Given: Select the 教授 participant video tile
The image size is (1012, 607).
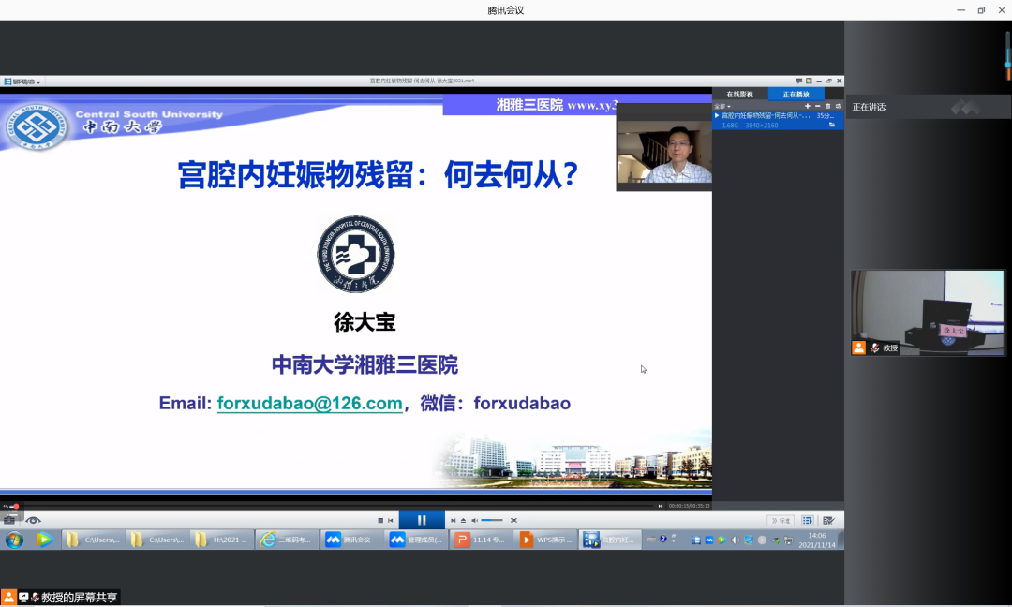Looking at the screenshot, I should coord(928,313).
